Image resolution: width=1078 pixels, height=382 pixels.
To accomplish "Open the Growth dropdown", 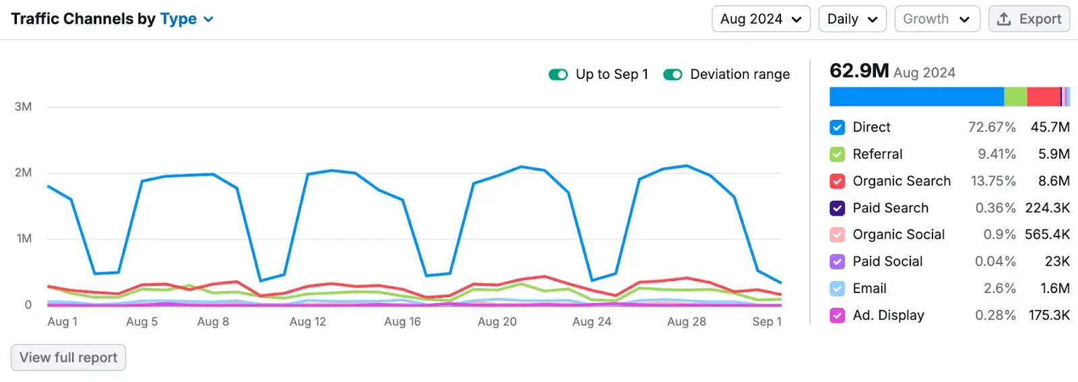I will click(937, 19).
